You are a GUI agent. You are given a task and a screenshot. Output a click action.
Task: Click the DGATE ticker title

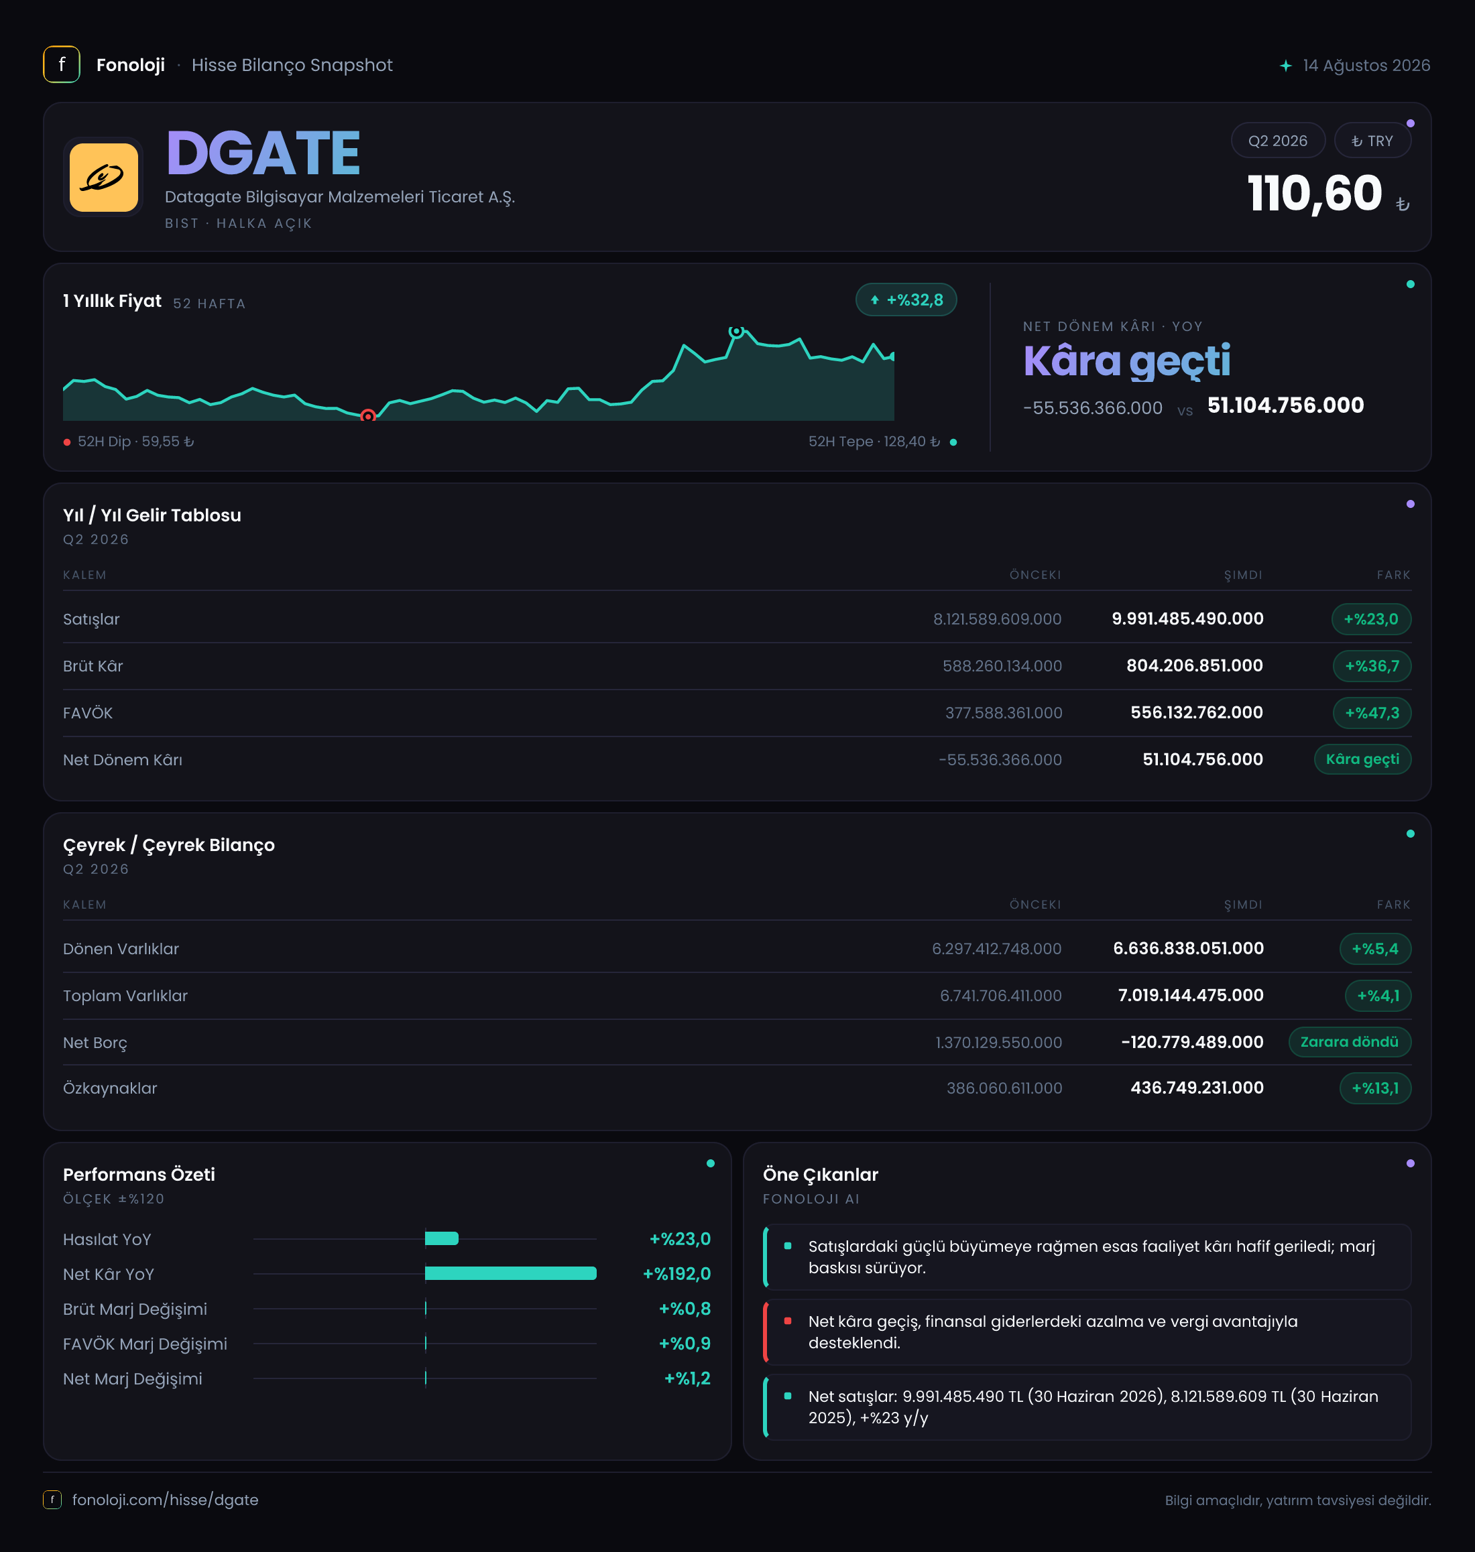pyautogui.click(x=263, y=153)
